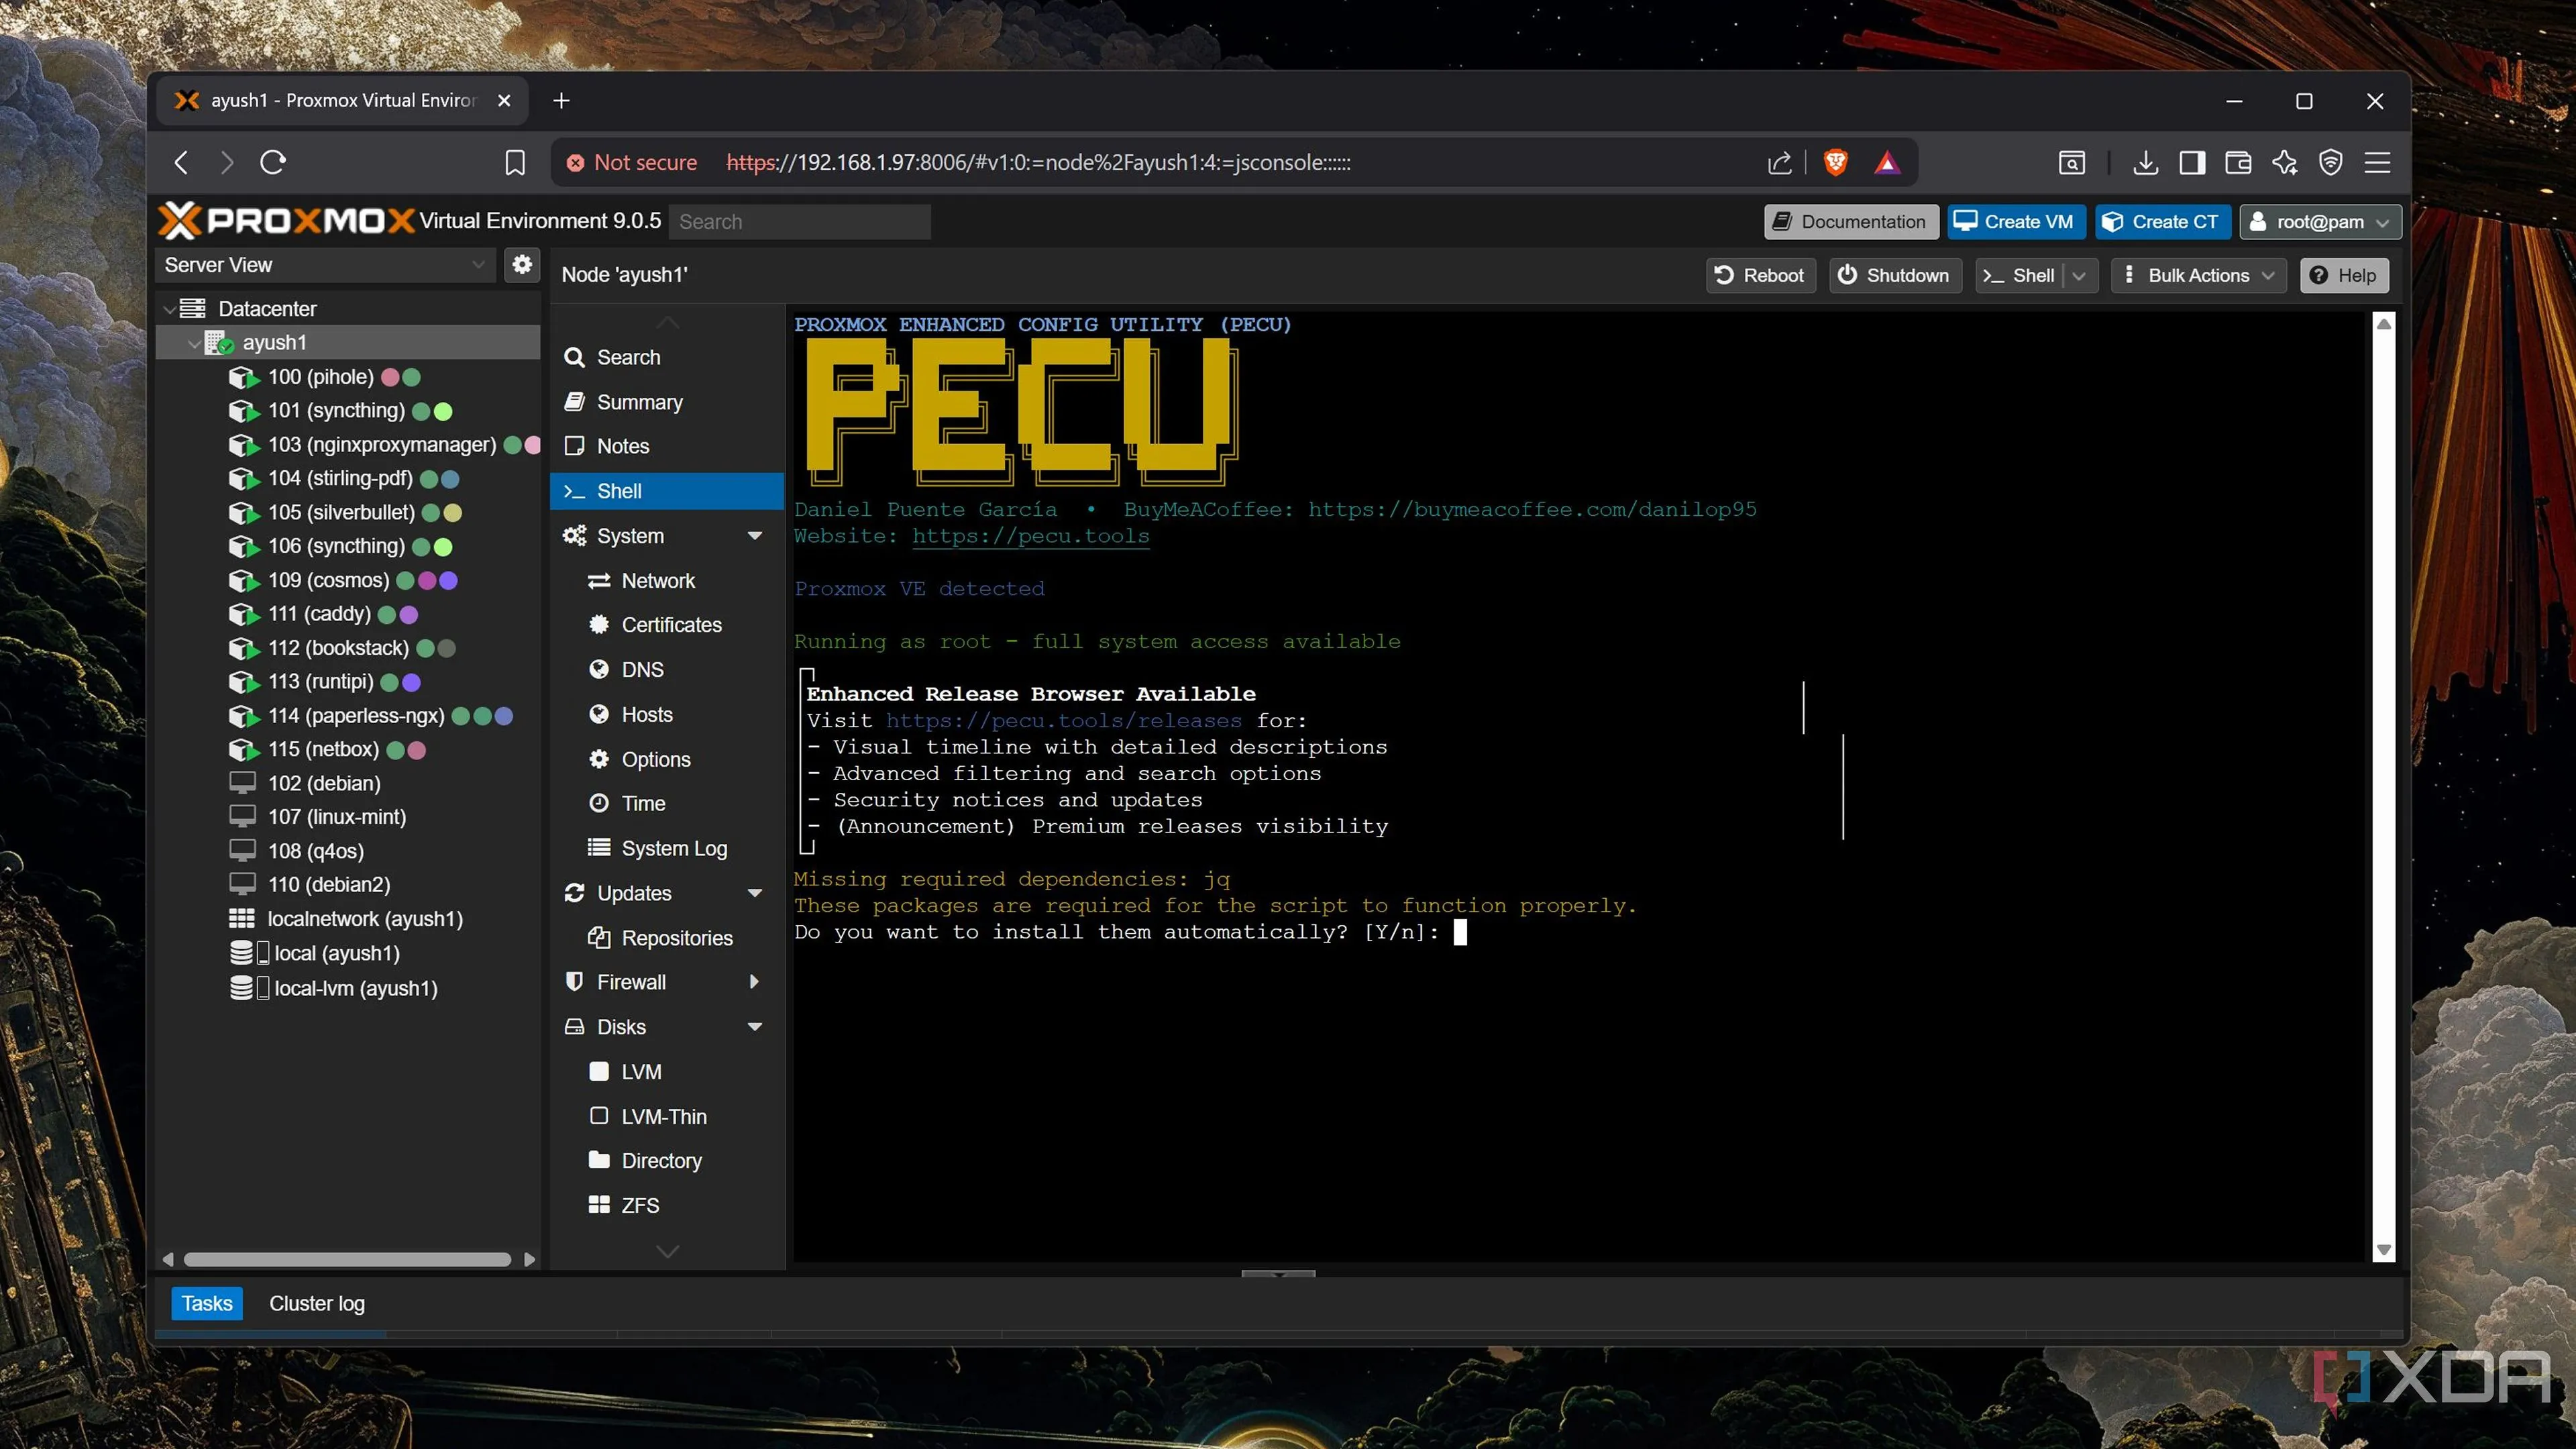Click the bookmark page icon

[x=514, y=162]
